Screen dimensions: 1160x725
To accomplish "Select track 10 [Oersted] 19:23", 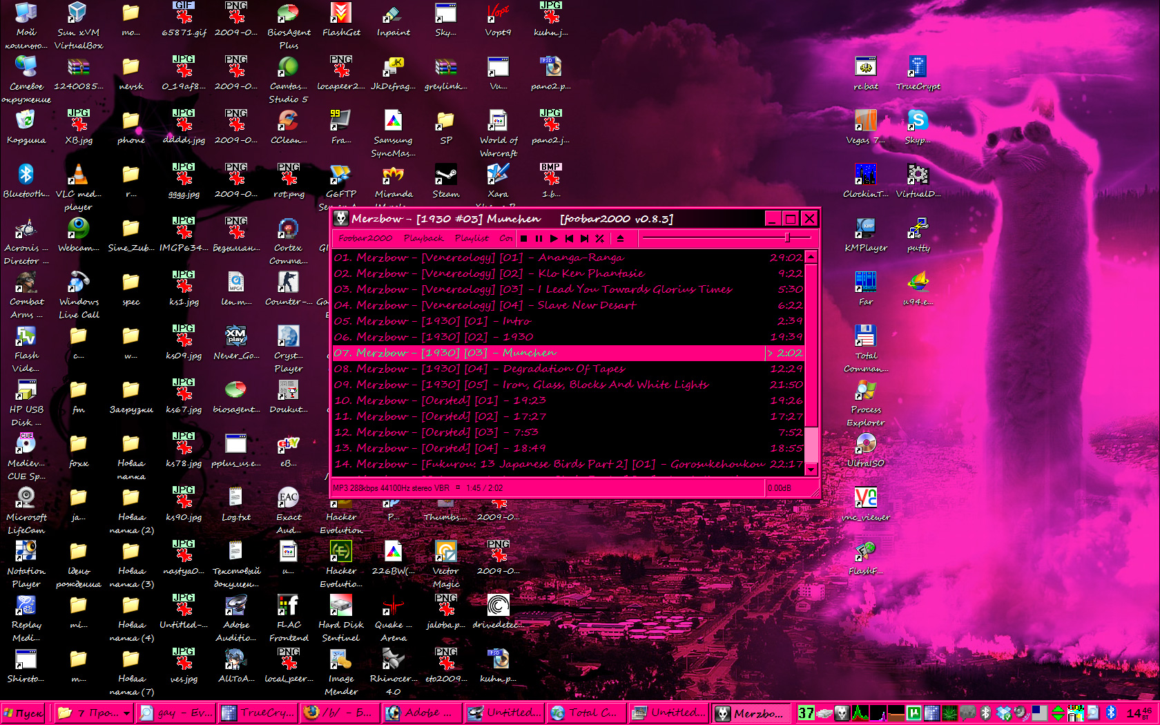I will tap(568, 400).
